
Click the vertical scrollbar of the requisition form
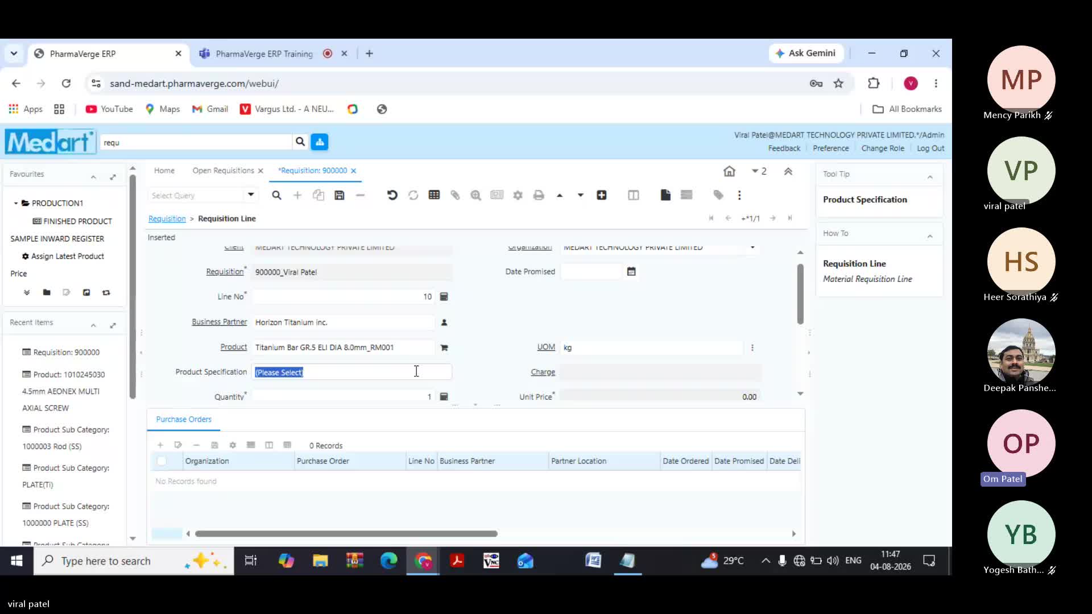pos(800,294)
